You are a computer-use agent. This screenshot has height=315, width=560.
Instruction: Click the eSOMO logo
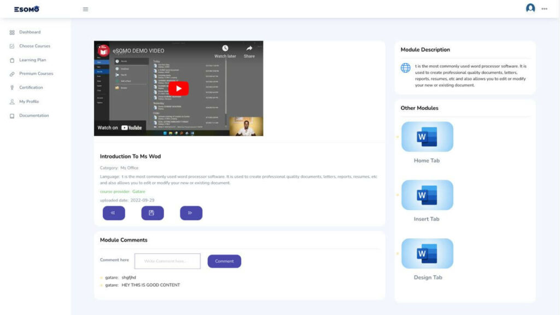[x=27, y=9]
